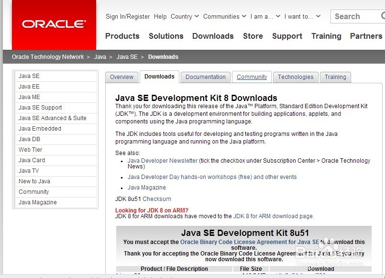Open Java Embedded sidebar item
Viewport: 385px width, 278px height.
pos(56,129)
